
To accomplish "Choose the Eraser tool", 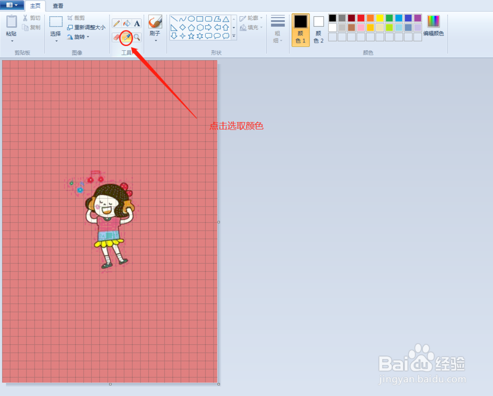I will [x=116, y=37].
